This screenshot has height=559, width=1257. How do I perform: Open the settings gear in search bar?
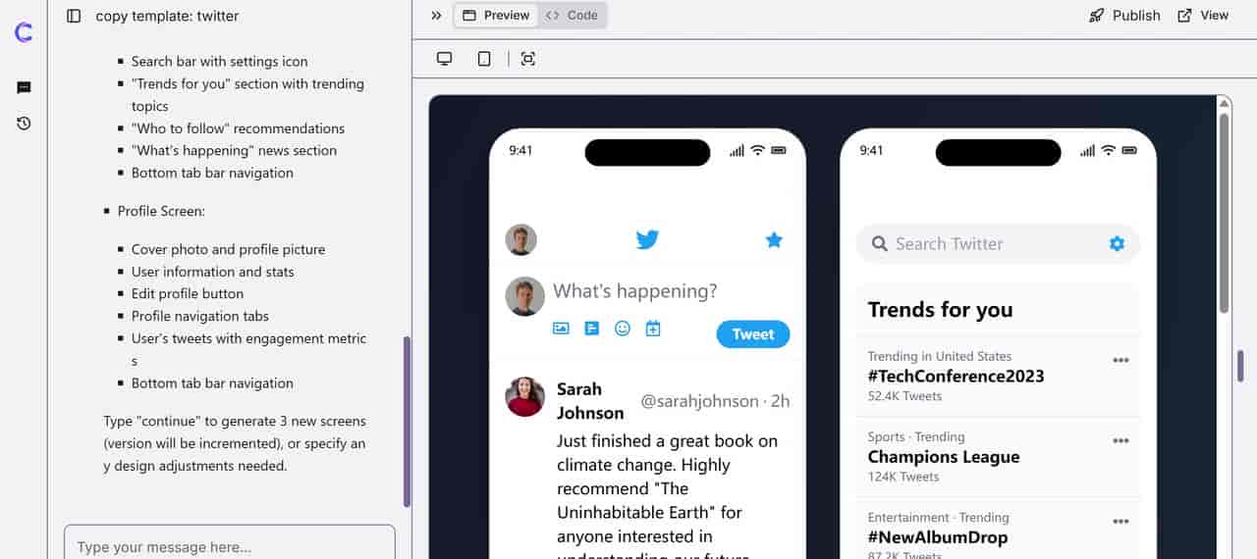[x=1117, y=243]
